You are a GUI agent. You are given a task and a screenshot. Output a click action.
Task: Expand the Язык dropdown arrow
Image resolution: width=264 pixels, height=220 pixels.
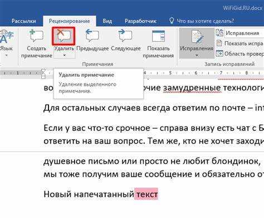[x=7, y=55]
